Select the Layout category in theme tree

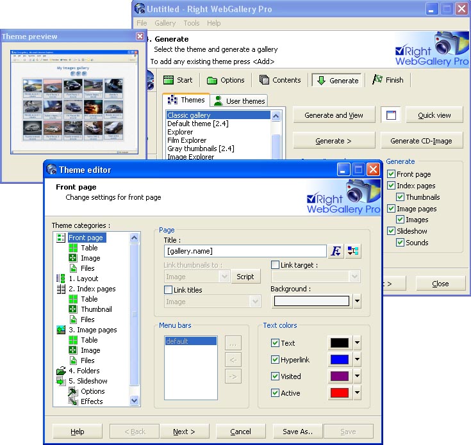83,279
